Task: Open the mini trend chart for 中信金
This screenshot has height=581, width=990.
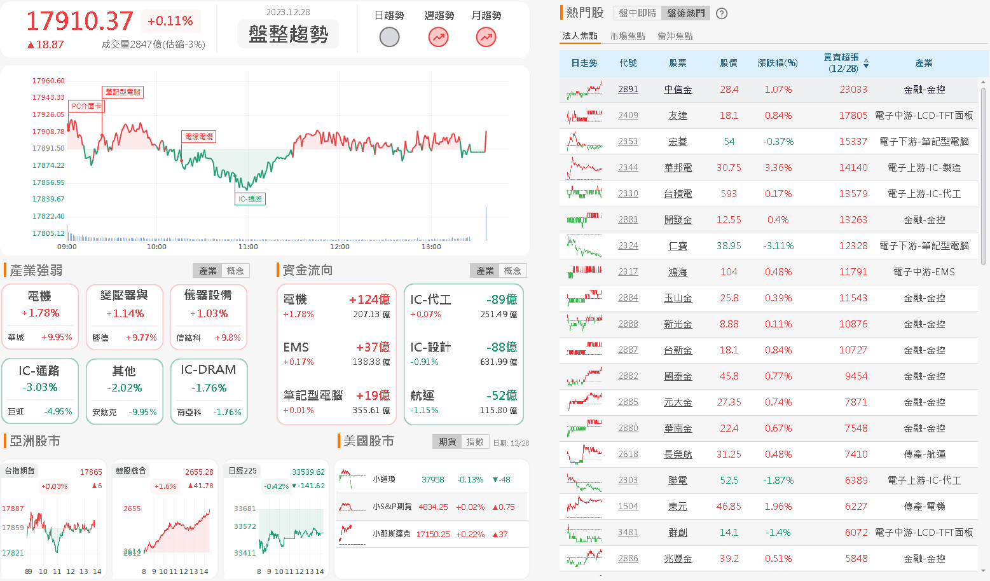Action: (584, 90)
